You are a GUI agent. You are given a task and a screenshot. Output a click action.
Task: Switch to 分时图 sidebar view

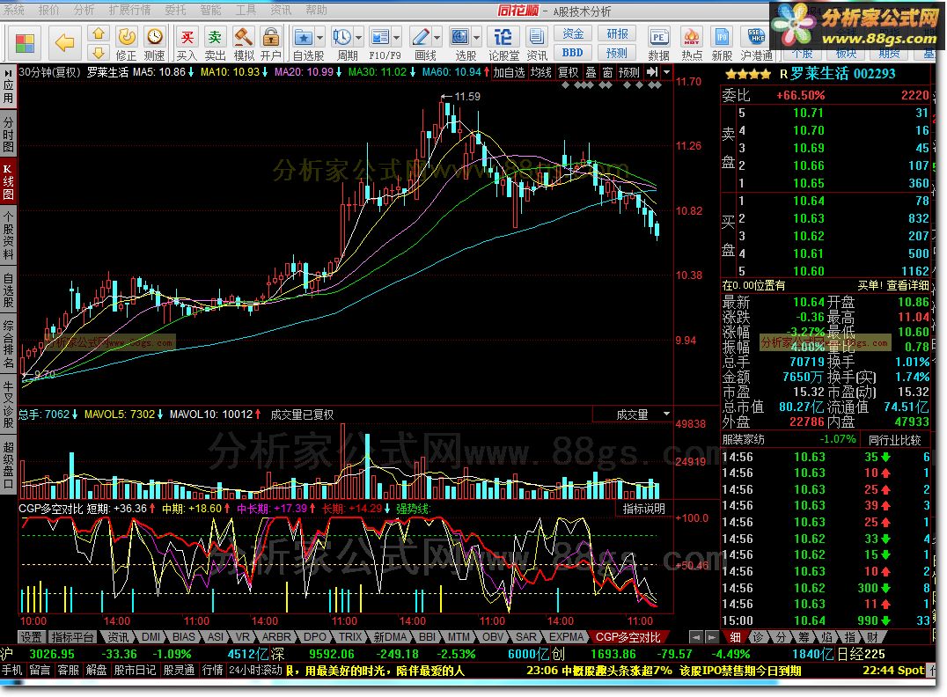[8, 134]
